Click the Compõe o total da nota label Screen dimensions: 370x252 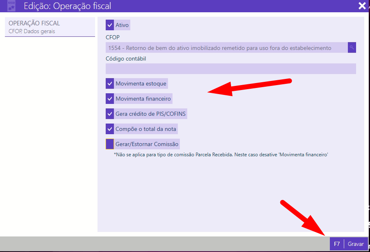(x=146, y=129)
